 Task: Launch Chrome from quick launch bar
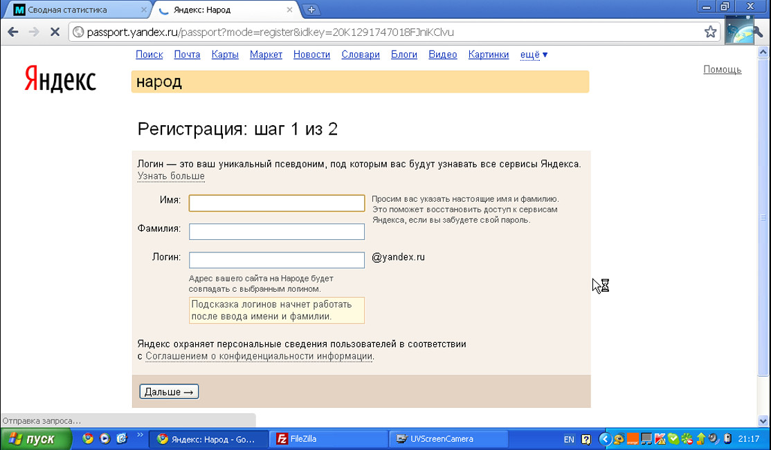pyautogui.click(x=88, y=438)
